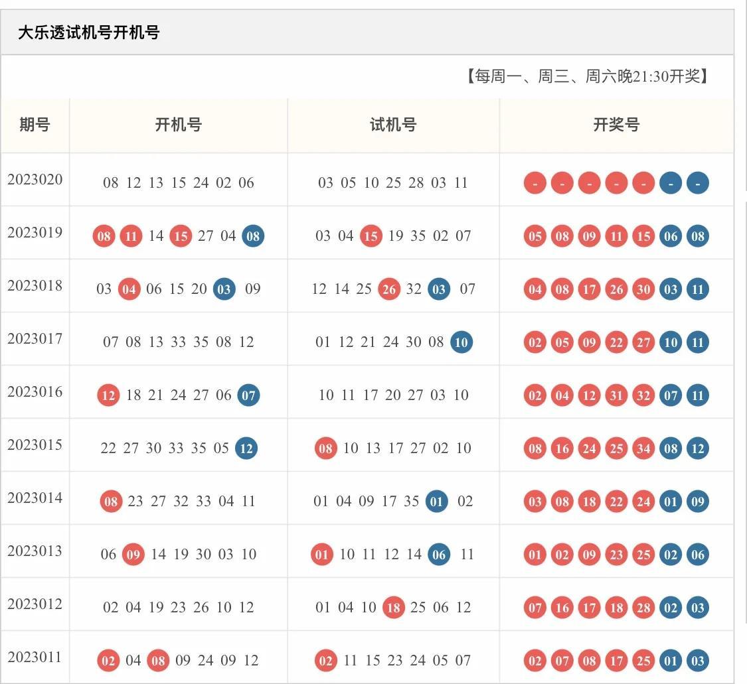The image size is (747, 684).
Task: Click blue ball 10 in 2023017 试机号
Action: (461, 342)
